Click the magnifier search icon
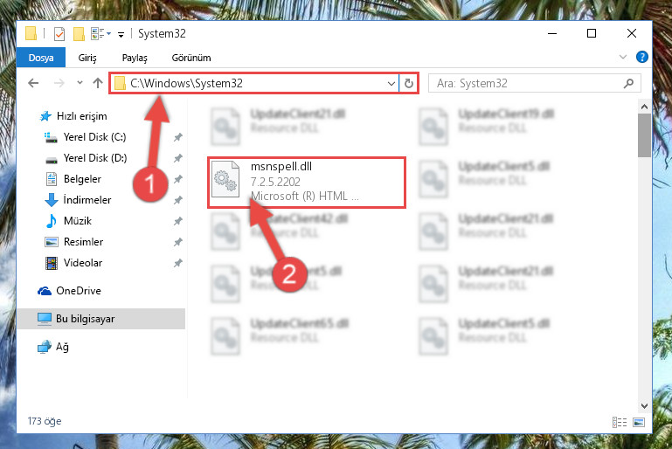The width and height of the screenshot is (672, 449). [x=628, y=83]
